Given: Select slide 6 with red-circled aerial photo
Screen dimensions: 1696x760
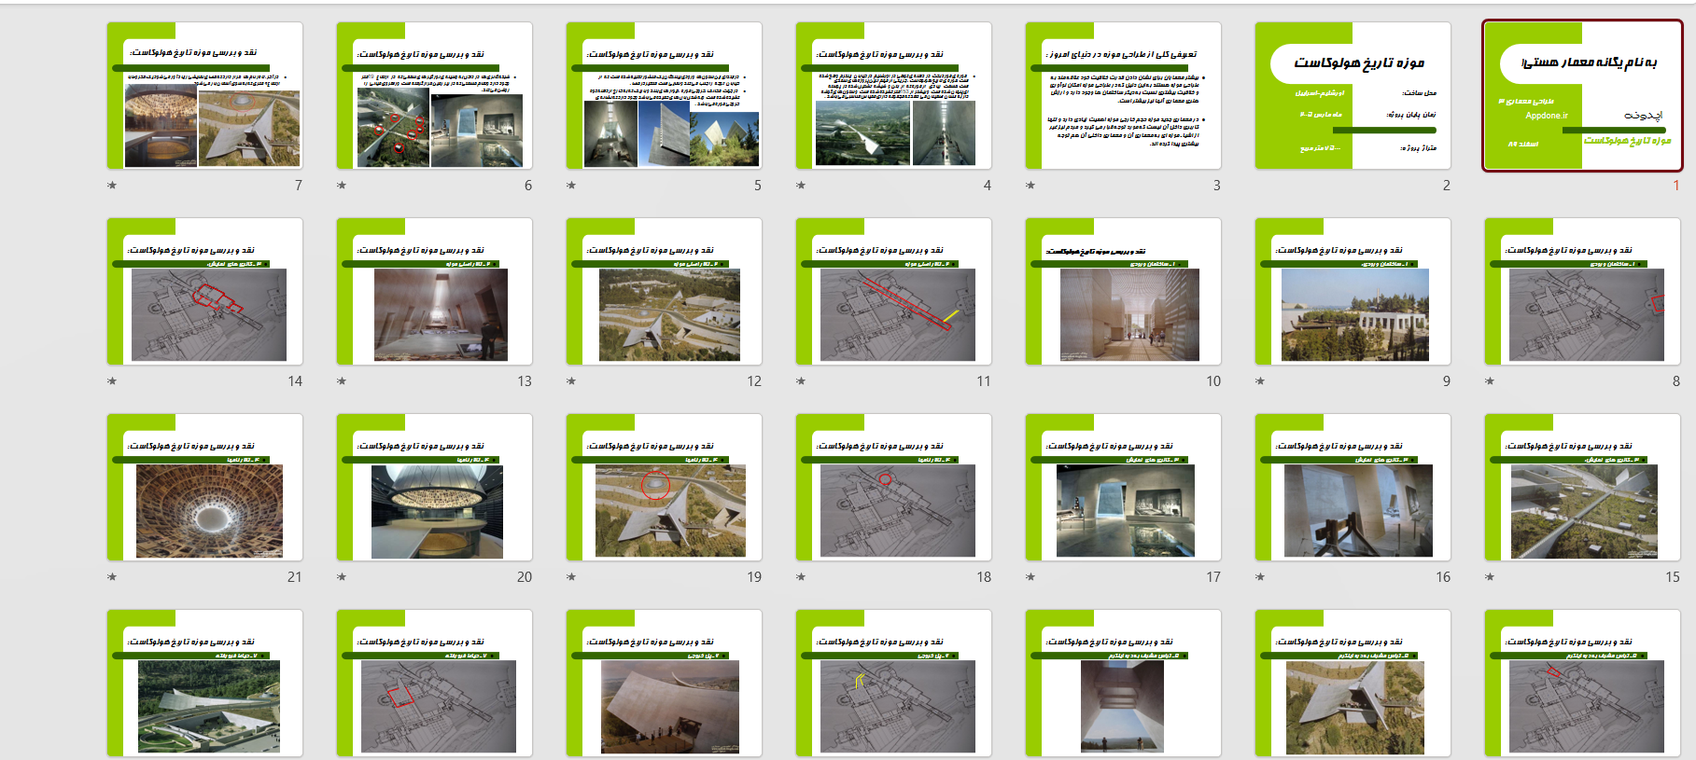Looking at the screenshot, I should (x=434, y=96).
